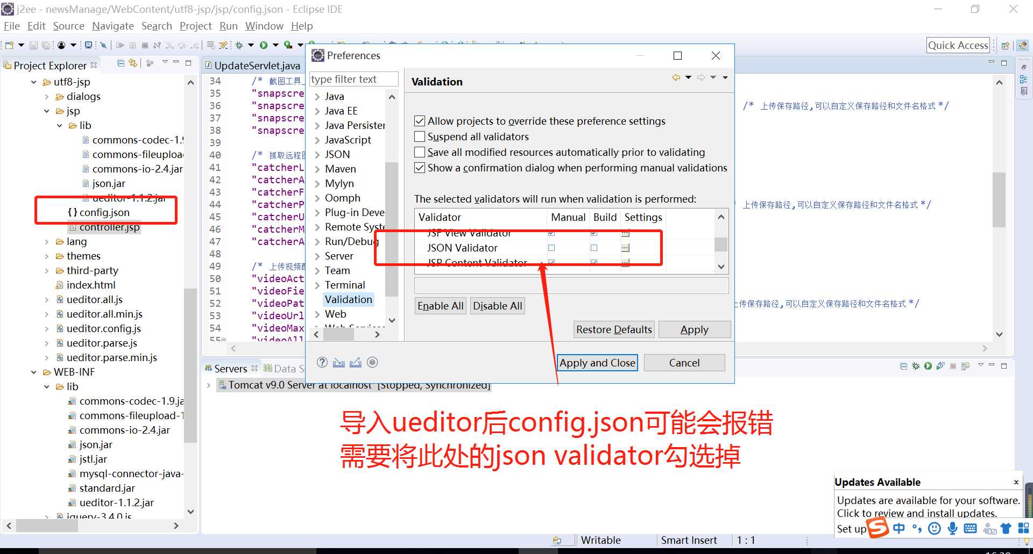Collapse the WEB-INF folder
This screenshot has width=1033, height=554.
pyautogui.click(x=34, y=372)
